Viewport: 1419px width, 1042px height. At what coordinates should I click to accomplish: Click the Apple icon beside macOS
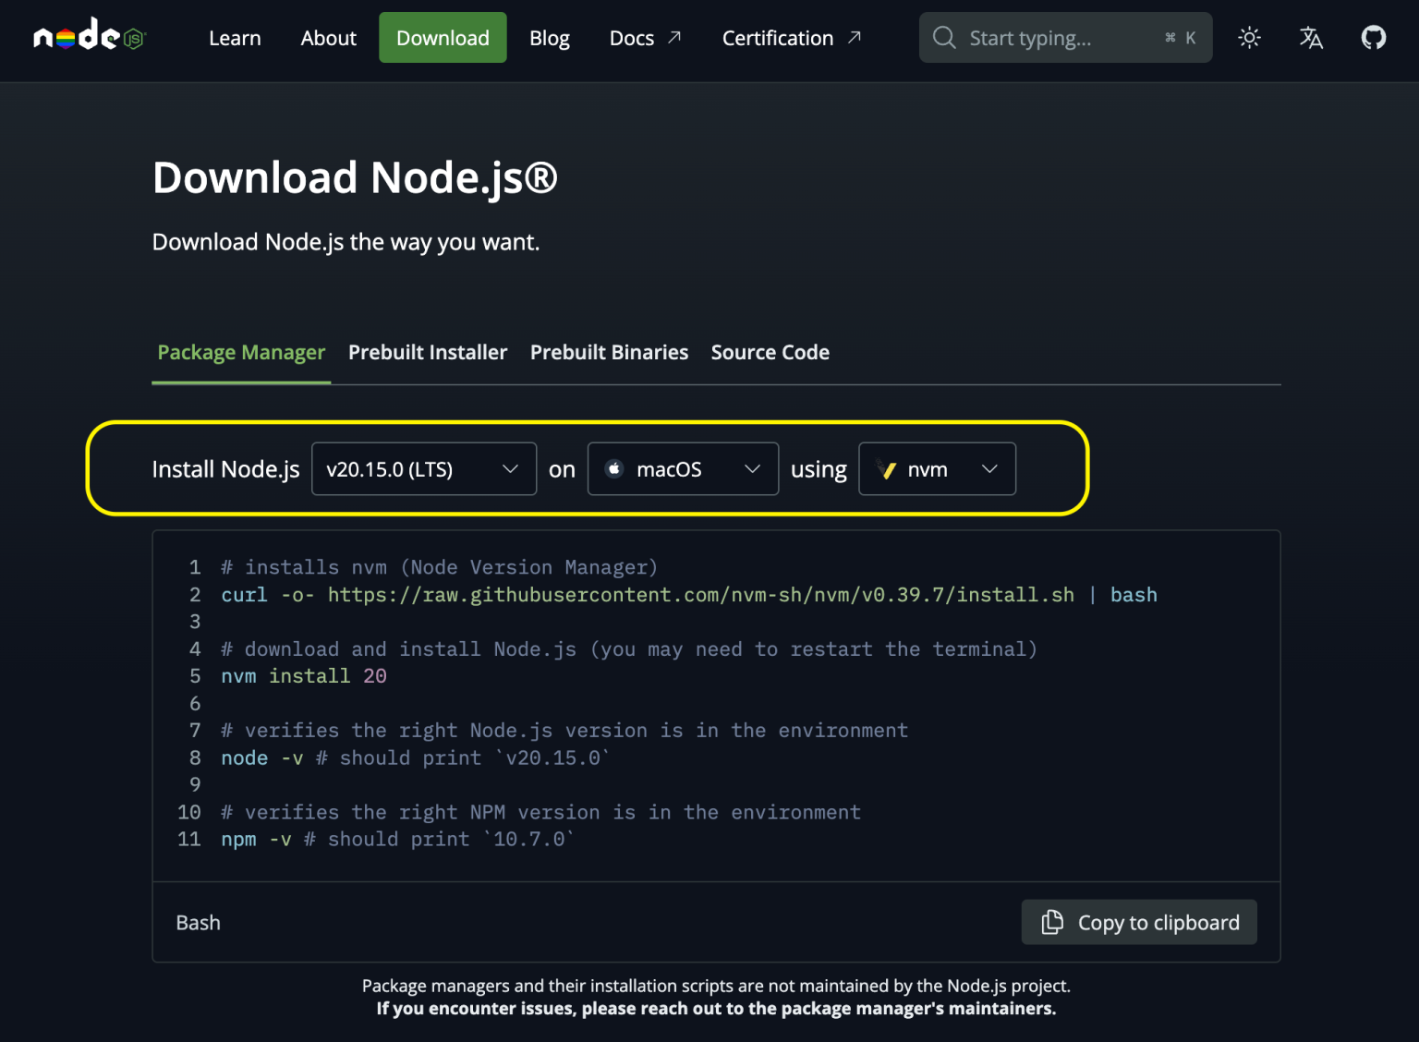614,468
